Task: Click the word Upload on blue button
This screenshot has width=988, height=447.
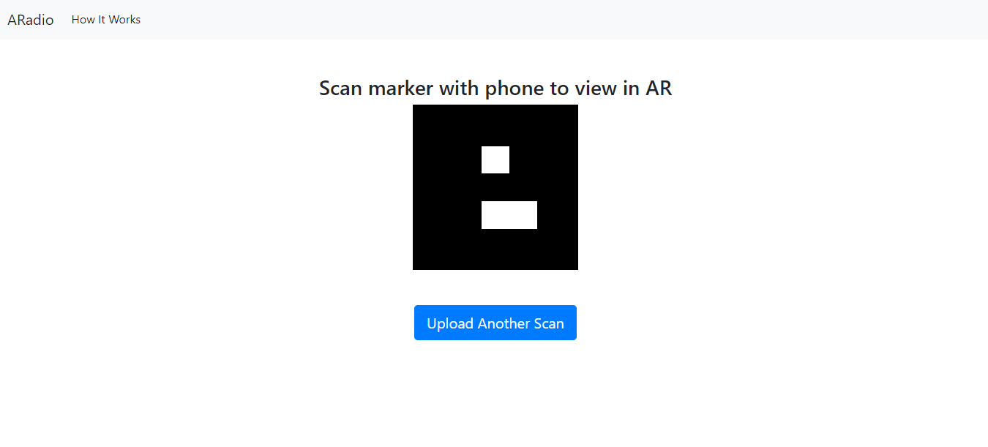Action: point(450,323)
